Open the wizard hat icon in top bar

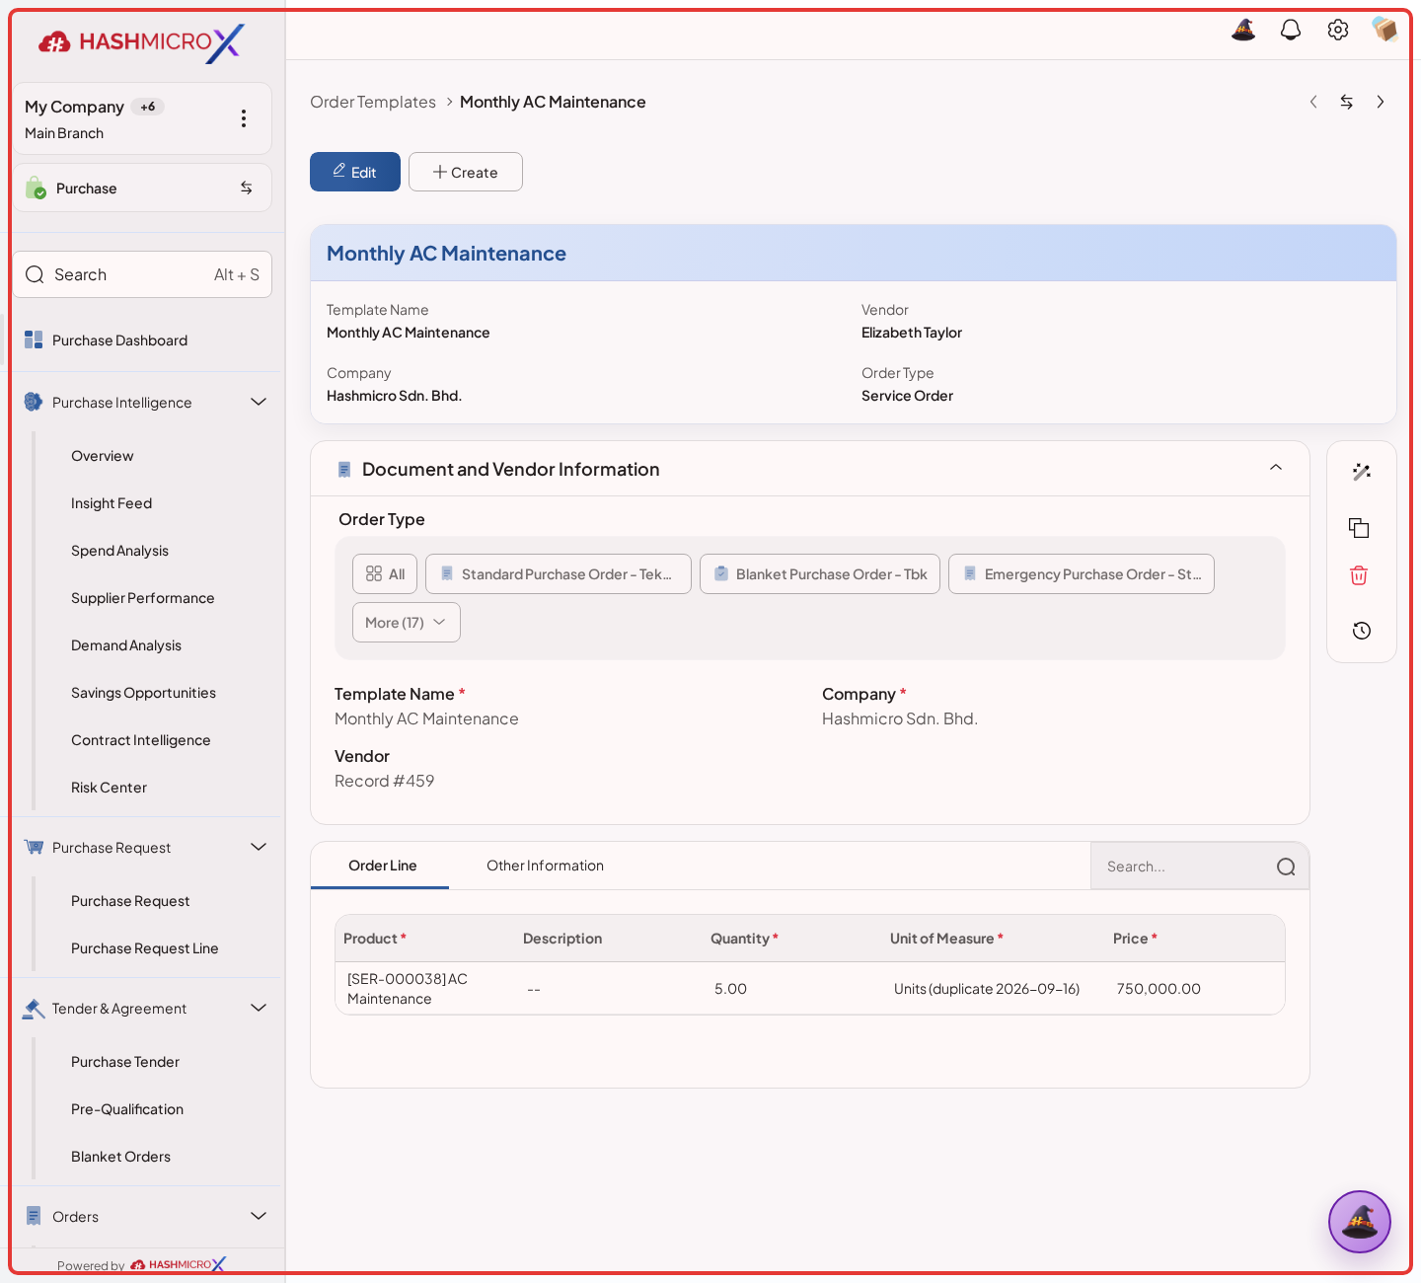point(1243,30)
